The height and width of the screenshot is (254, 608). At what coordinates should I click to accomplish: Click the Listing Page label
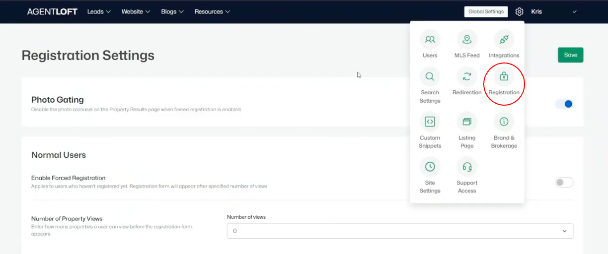click(x=467, y=142)
